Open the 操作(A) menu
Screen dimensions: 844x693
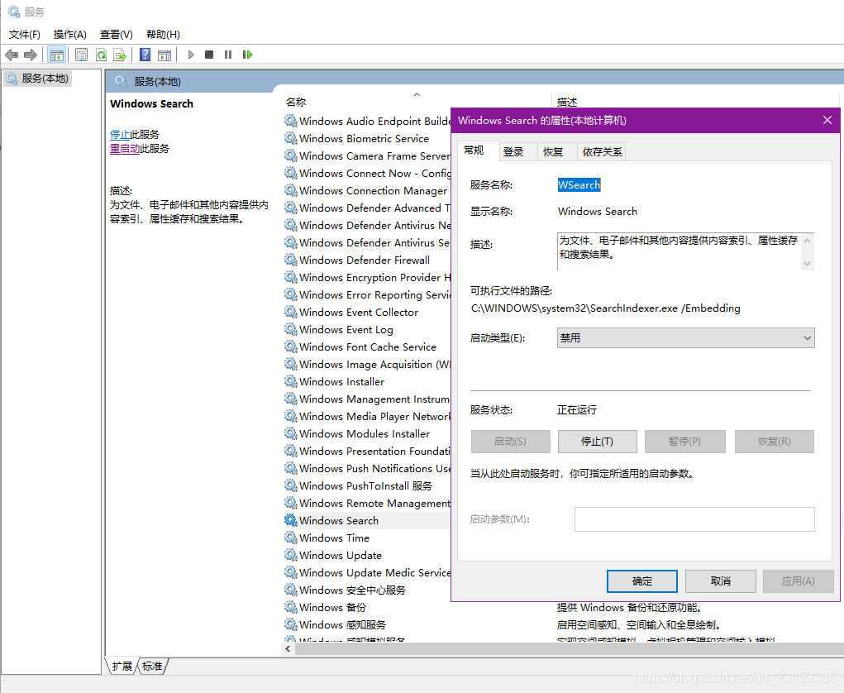70,35
